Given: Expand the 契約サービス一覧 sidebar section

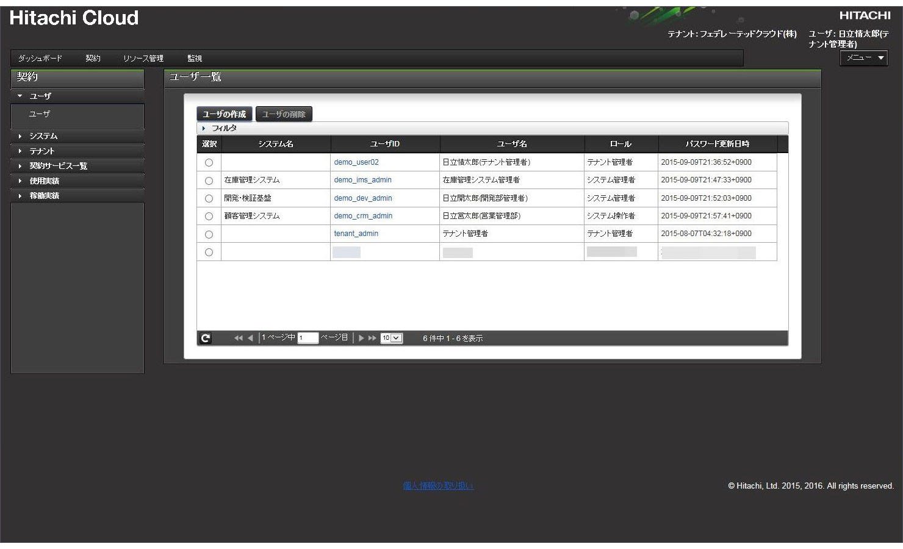Looking at the screenshot, I should tap(77, 166).
